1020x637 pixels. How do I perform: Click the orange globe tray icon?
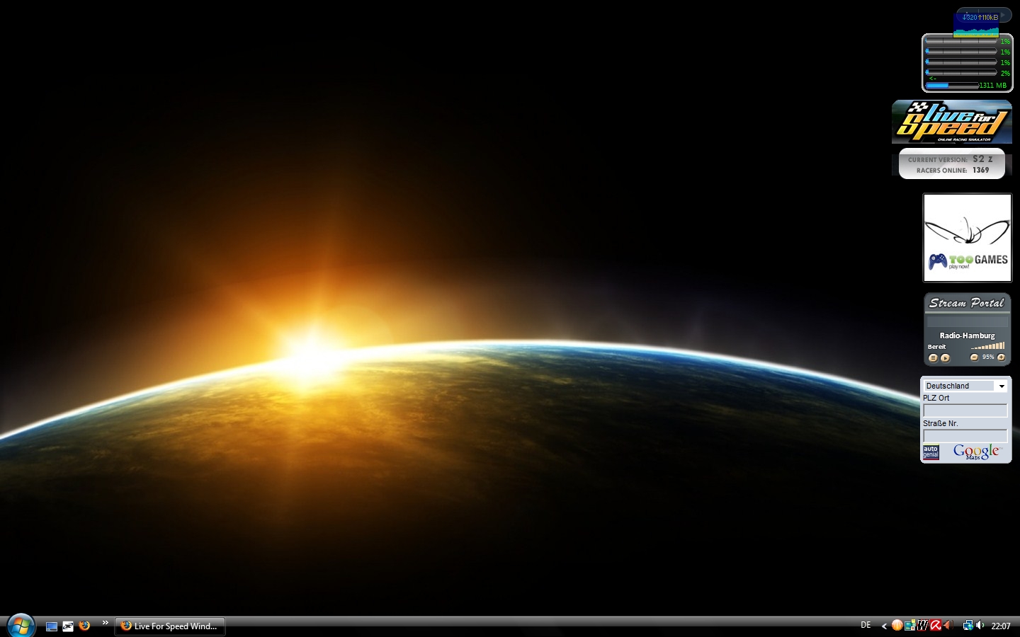[x=897, y=625]
